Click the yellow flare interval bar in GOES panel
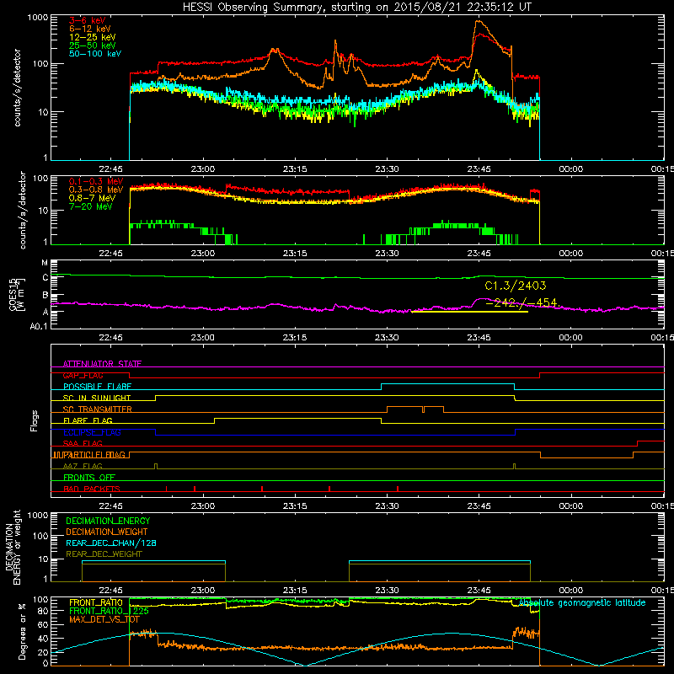 [x=469, y=312]
